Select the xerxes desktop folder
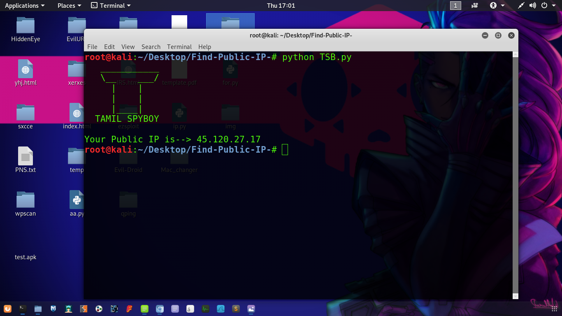This screenshot has height=316, width=562. point(77,73)
